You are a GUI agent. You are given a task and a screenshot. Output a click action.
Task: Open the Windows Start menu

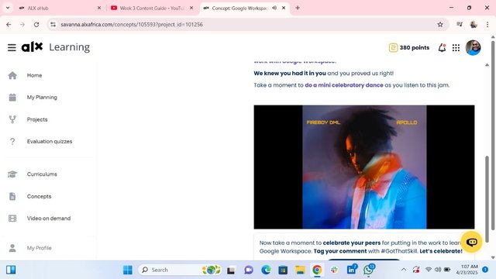click(x=128, y=270)
